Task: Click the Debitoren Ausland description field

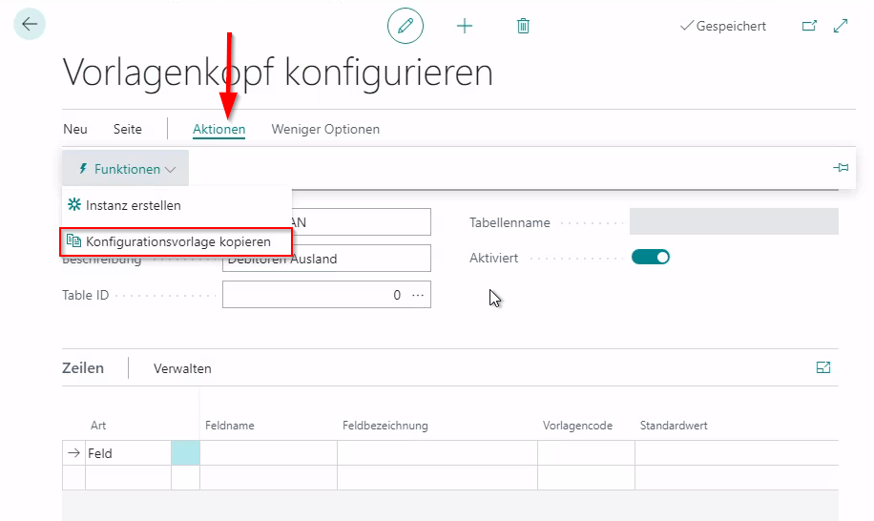Action: 326,259
